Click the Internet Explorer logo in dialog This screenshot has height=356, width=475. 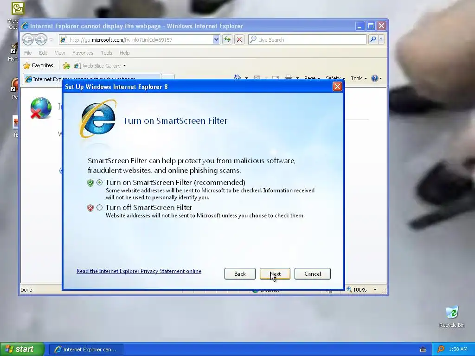click(98, 119)
